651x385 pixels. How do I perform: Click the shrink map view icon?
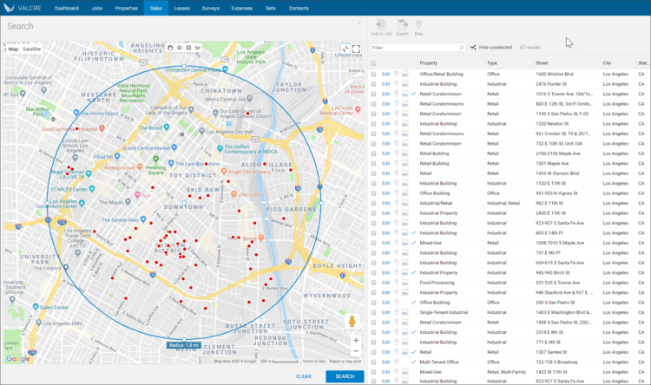point(345,49)
